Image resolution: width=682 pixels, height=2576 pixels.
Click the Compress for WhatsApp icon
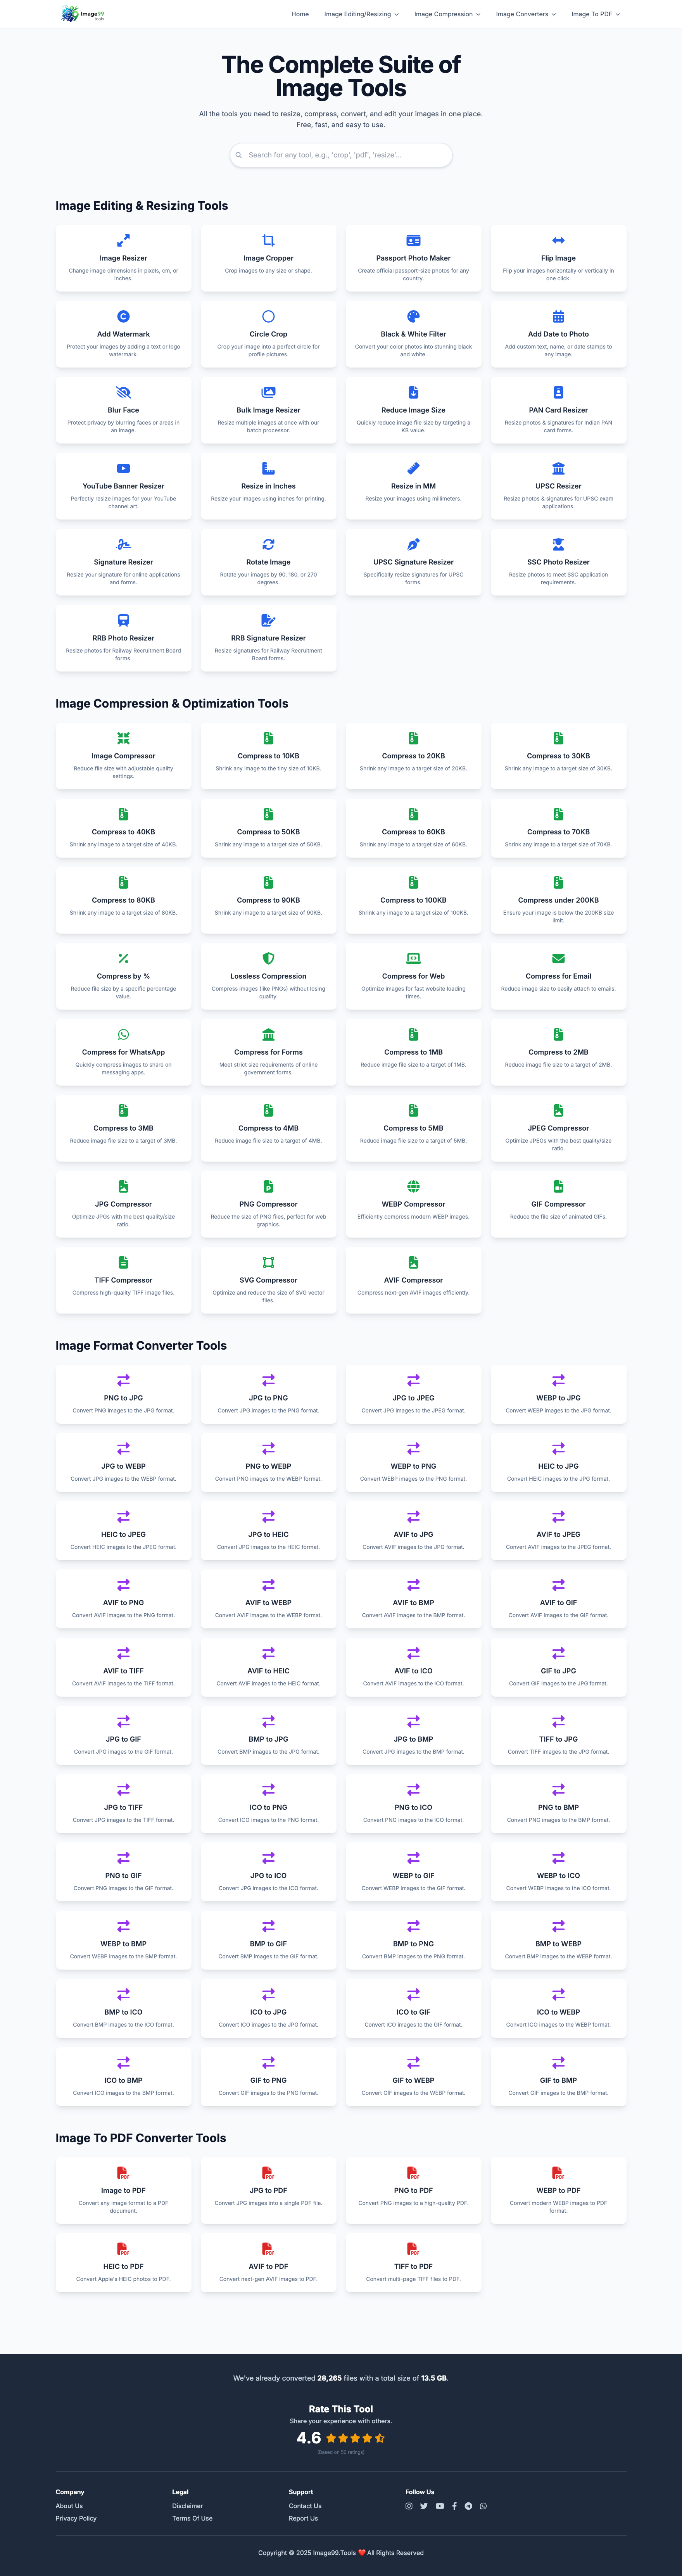click(123, 1034)
